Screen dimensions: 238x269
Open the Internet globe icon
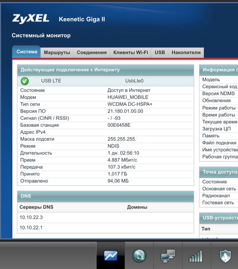(139, 256)
